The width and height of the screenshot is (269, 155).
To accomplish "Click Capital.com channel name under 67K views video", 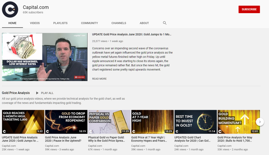I will [x=95, y=146].
